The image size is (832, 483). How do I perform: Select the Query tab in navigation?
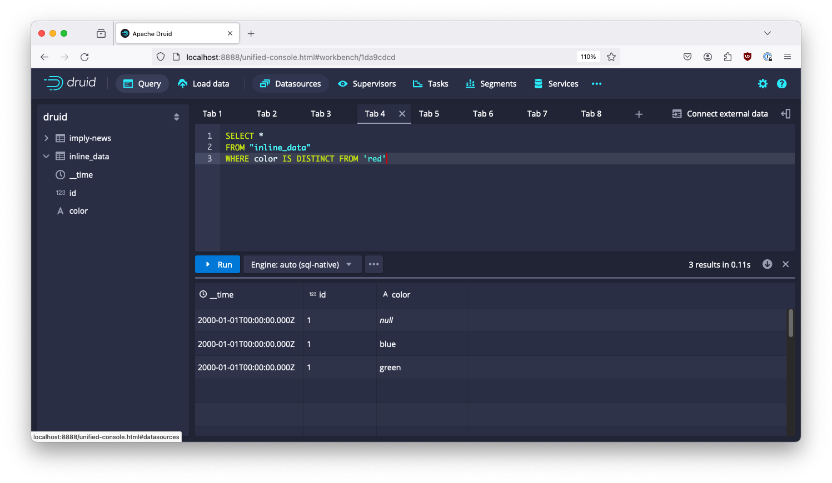click(142, 83)
